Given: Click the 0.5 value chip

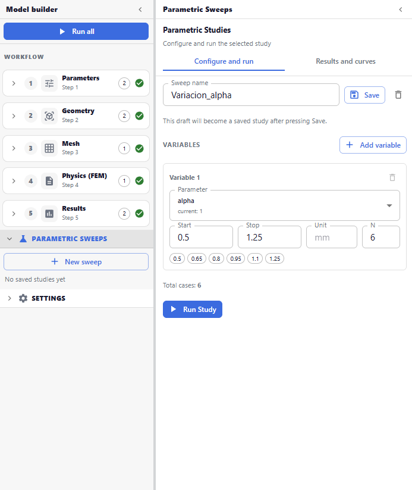Looking at the screenshot, I should tap(177, 259).
